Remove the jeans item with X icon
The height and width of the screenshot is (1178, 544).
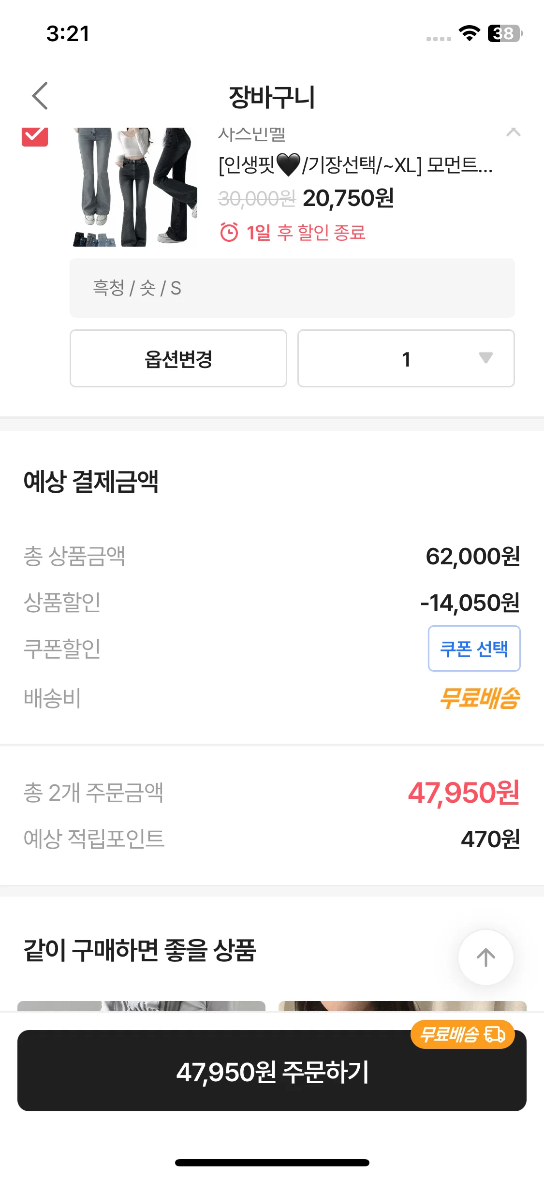[513, 132]
